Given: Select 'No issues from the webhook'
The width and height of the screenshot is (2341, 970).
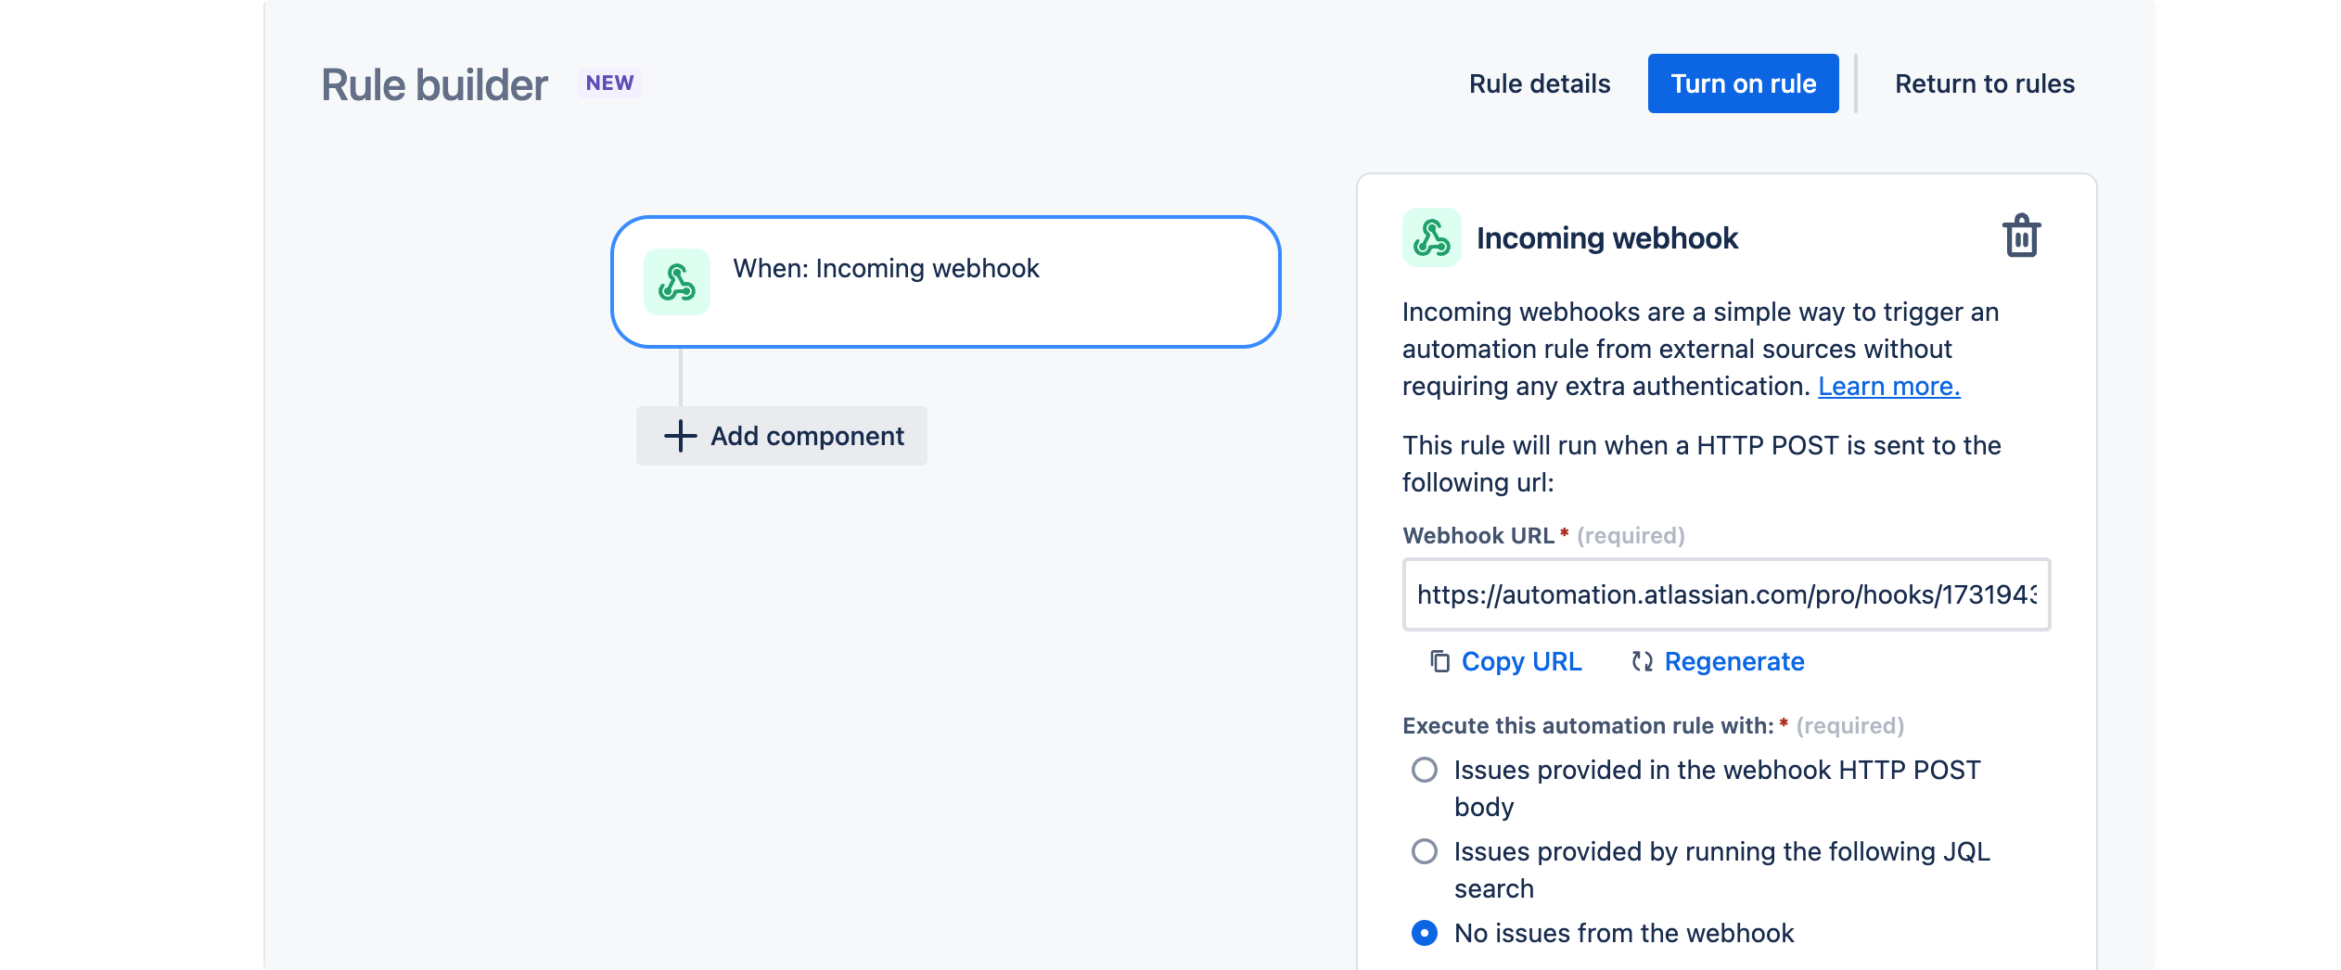Looking at the screenshot, I should pos(1424,933).
